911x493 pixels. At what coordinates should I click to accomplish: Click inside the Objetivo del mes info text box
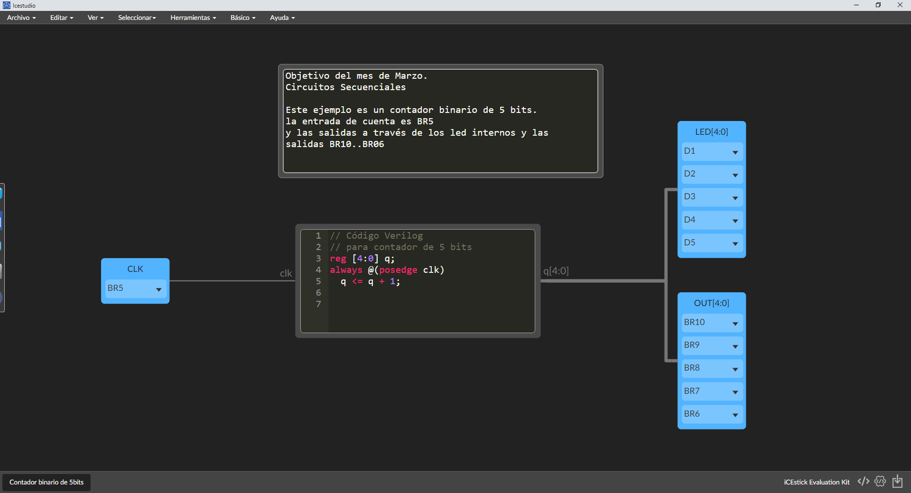pos(440,121)
